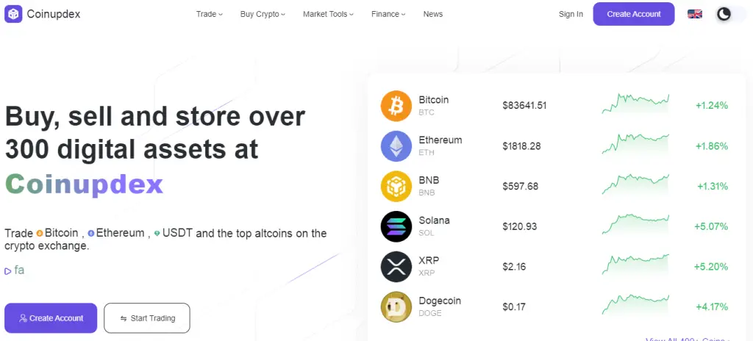The height and width of the screenshot is (341, 753).
Task: Click the small play icon beside 'fa'
Action: [x=8, y=271]
